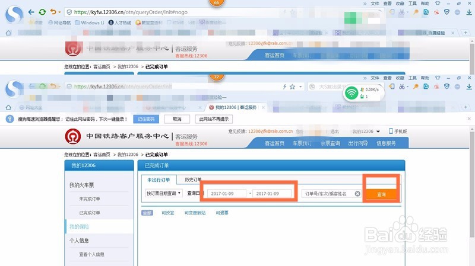Click the shield protection icon in the lower toolbar
The height and width of the screenshot is (266, 475).
point(446,86)
